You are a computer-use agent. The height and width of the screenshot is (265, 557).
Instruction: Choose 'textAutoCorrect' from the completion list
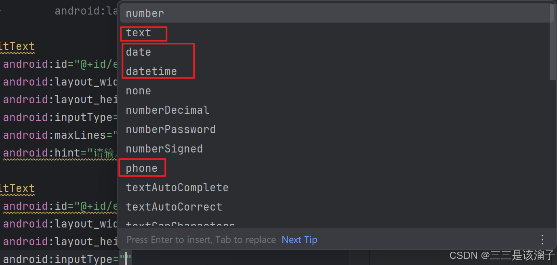pyautogui.click(x=174, y=207)
